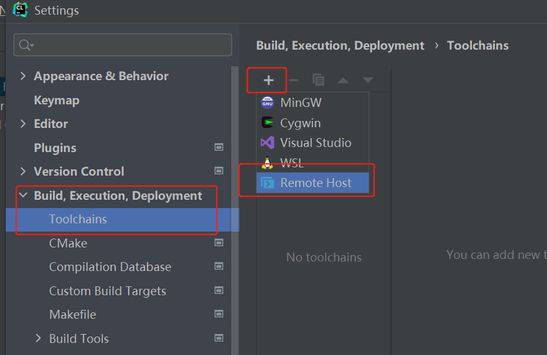Click Toolchains breadcrumb label
This screenshot has width=547, height=355.
tap(478, 46)
